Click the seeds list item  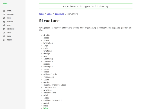(47, 38)
